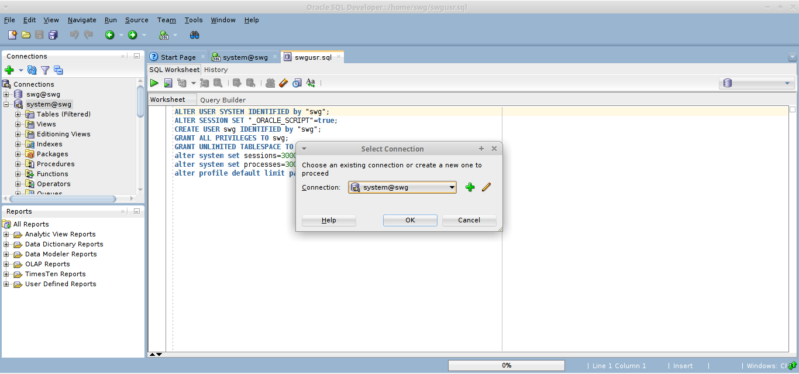The image size is (799, 374).
Task: Click the SQL History clock icon
Action: (297, 83)
